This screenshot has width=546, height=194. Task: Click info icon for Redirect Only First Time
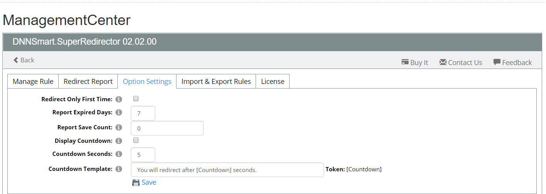[x=119, y=99]
